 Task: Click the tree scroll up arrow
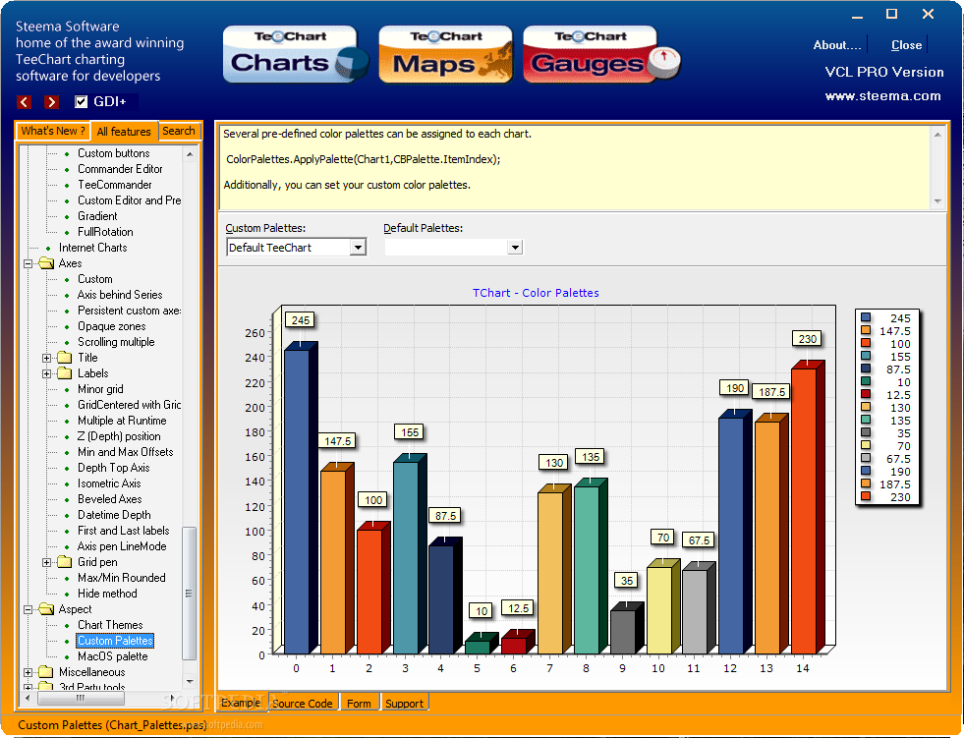pyautogui.click(x=190, y=153)
